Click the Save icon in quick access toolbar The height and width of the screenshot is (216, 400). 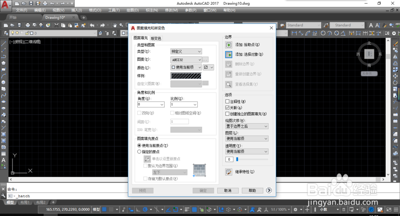(31, 3)
